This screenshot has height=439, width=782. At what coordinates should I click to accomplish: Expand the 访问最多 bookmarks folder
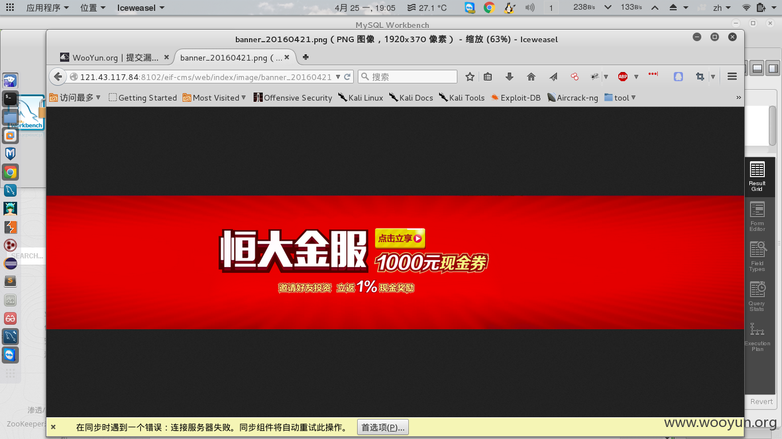click(x=75, y=98)
